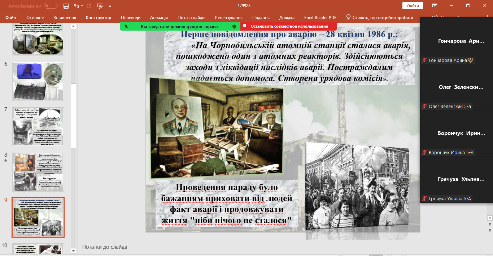Switch to the Рецензування tab
The width and height of the screenshot is (493, 256).
(x=229, y=17)
